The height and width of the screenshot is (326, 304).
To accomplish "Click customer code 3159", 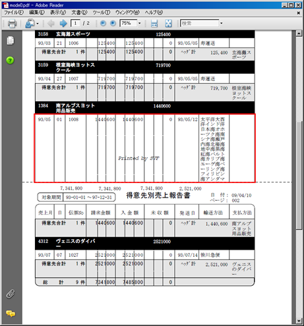I will (x=43, y=65).
